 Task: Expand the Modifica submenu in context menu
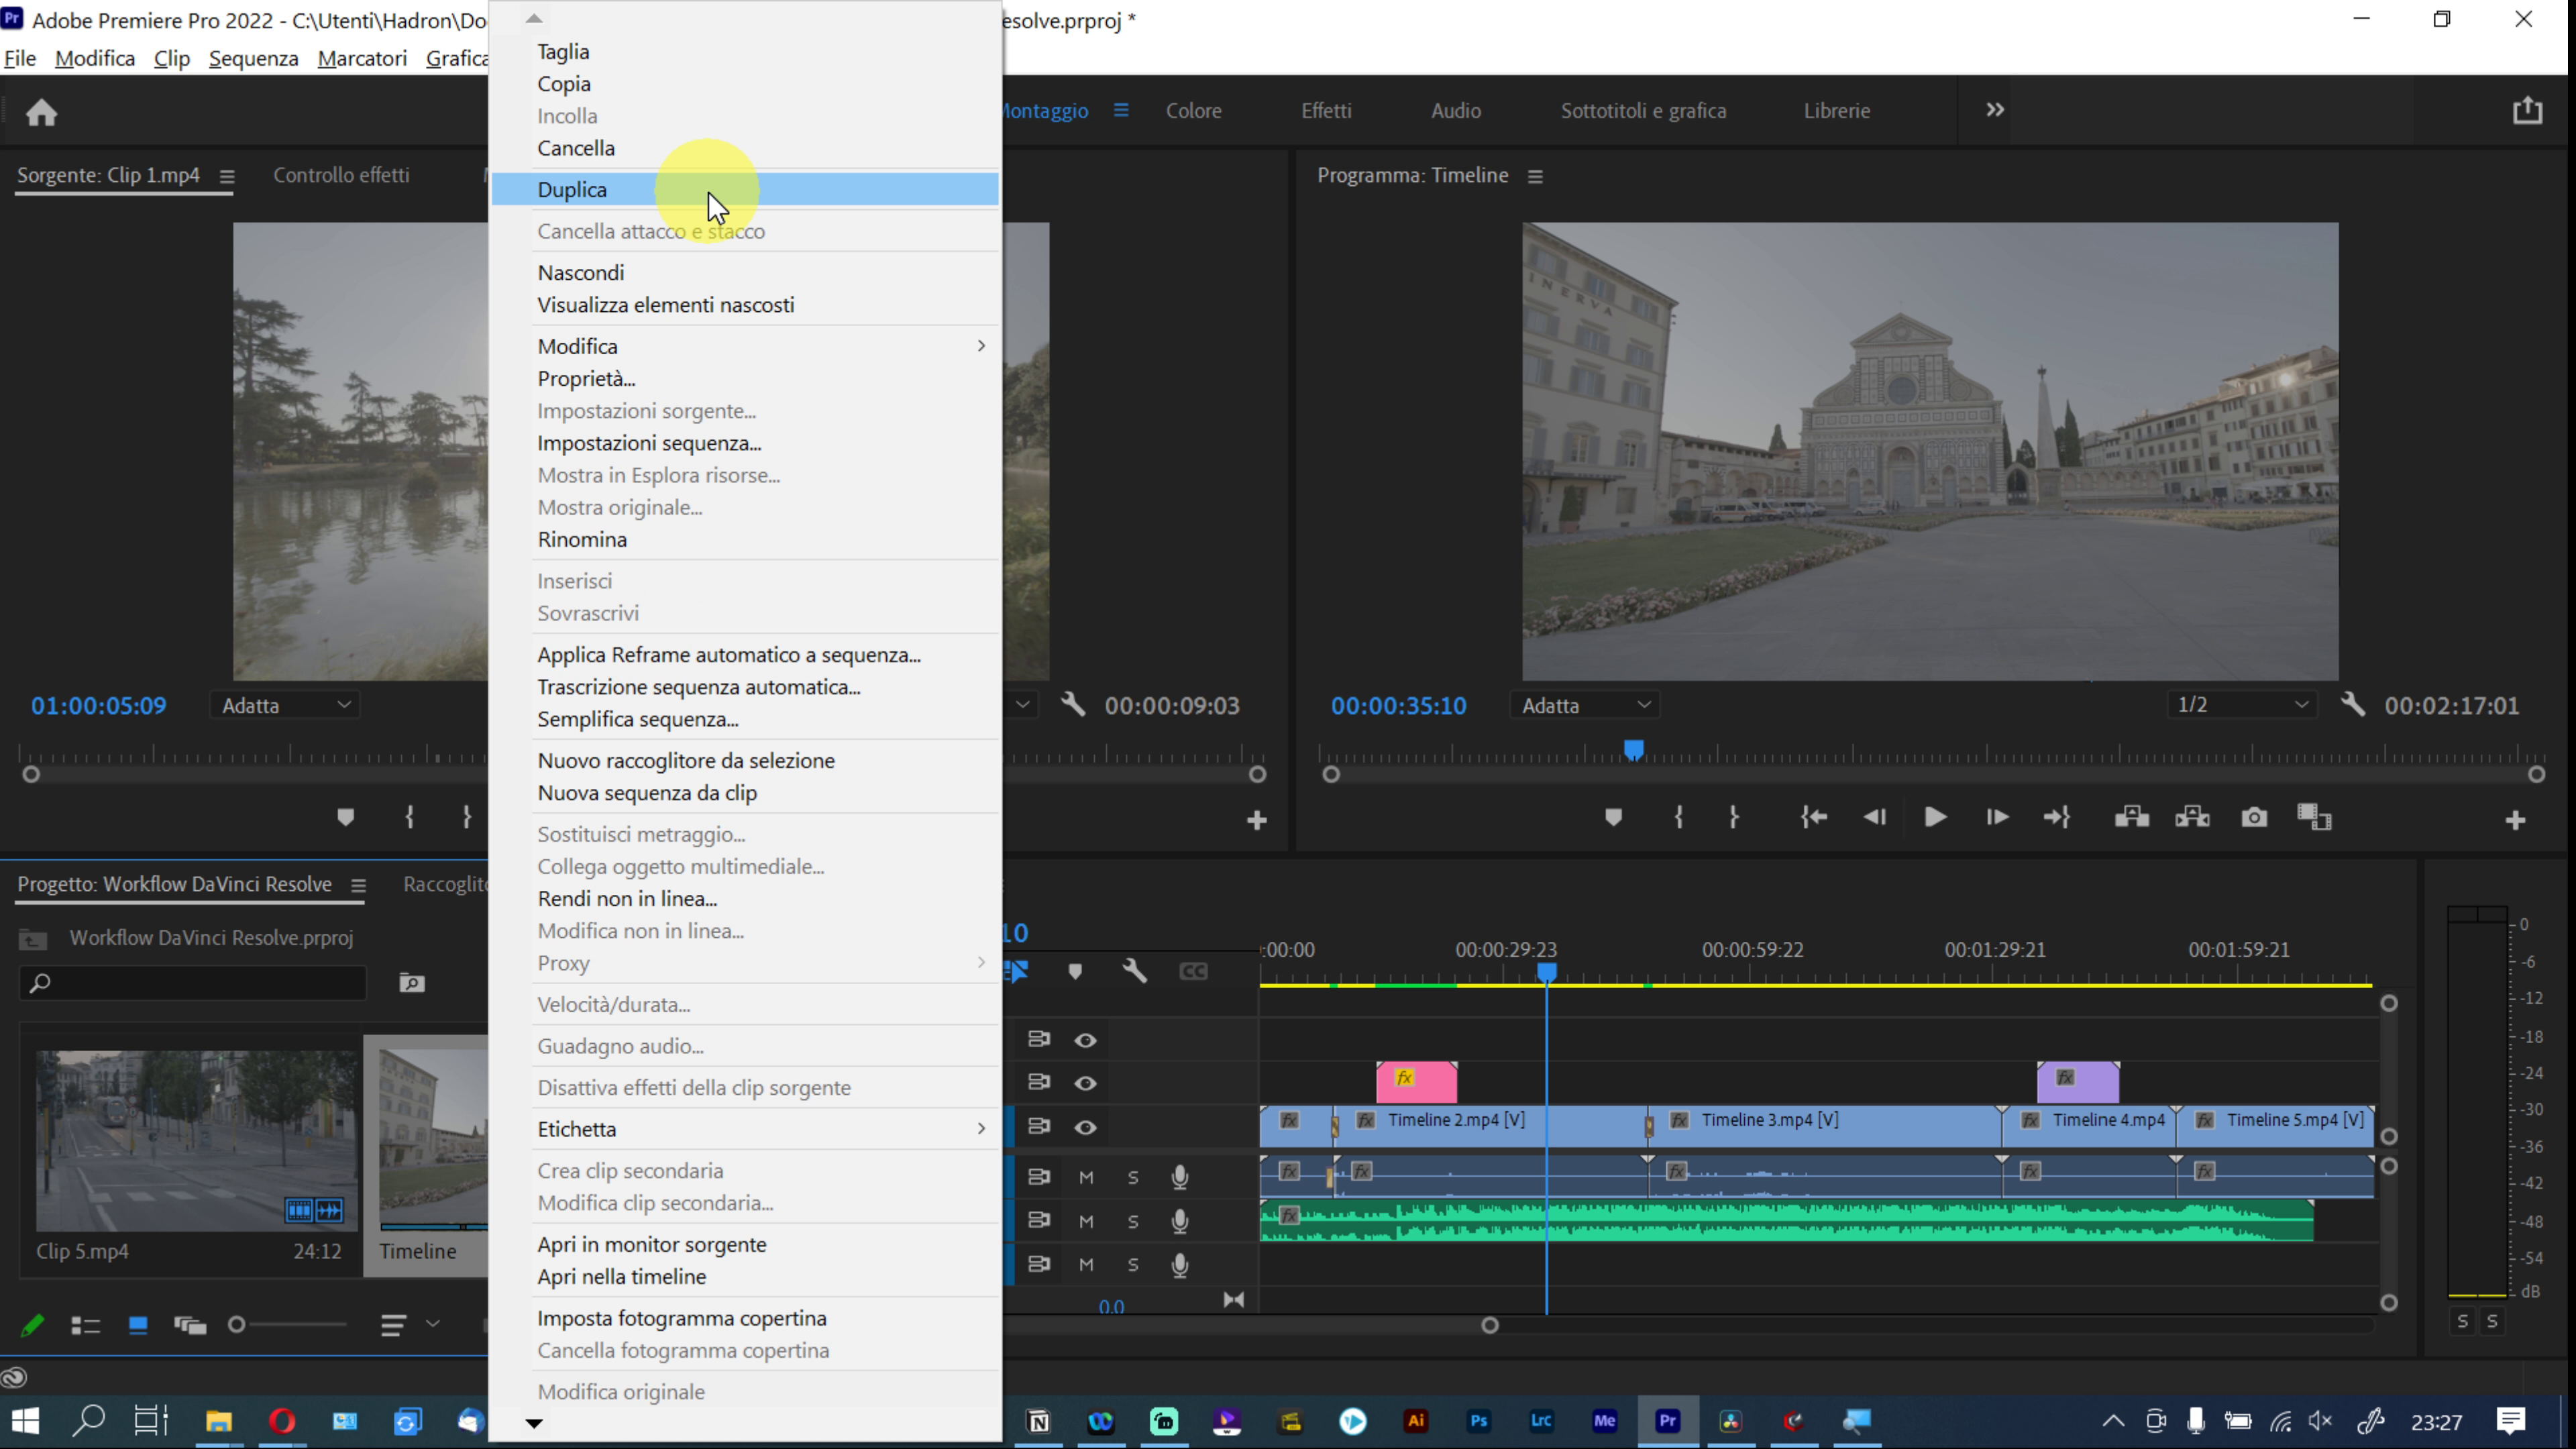745,346
